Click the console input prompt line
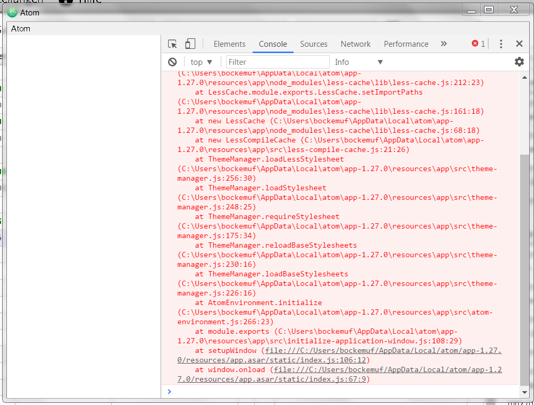This screenshot has width=534, height=405. (340, 392)
